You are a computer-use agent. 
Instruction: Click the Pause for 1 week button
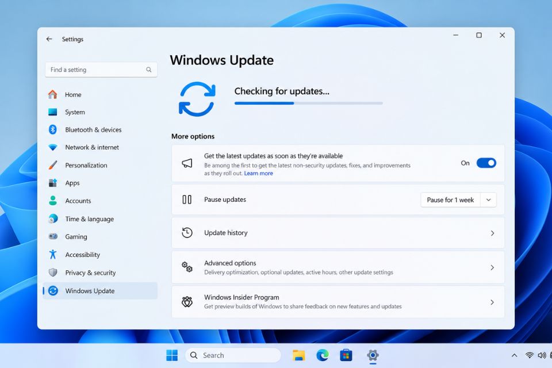[x=451, y=200]
